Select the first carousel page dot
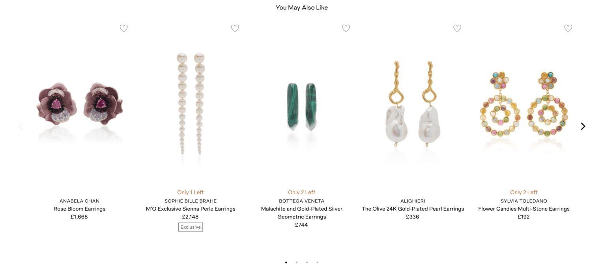Screen dimensions: 606x274 [286, 263]
